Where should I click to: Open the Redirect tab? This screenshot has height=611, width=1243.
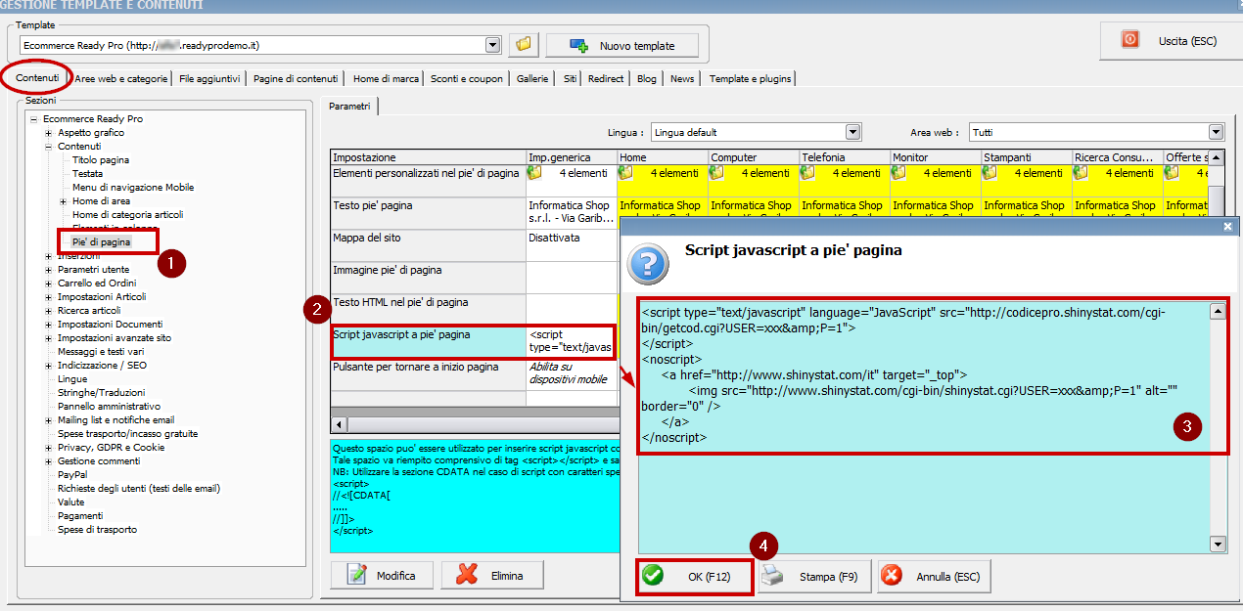[x=606, y=78]
